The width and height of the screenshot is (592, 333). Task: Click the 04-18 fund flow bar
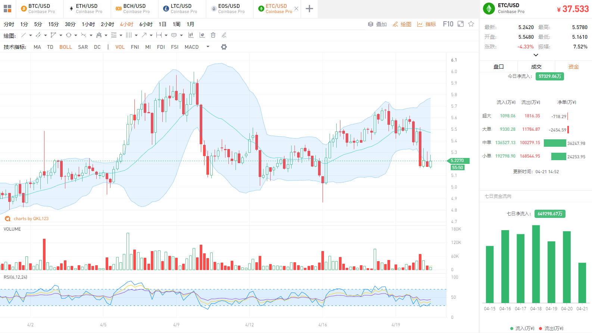pos(536,264)
